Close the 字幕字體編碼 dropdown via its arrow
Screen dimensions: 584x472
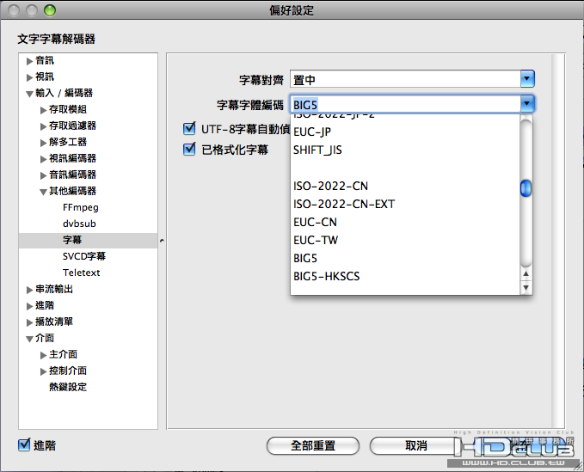point(527,104)
